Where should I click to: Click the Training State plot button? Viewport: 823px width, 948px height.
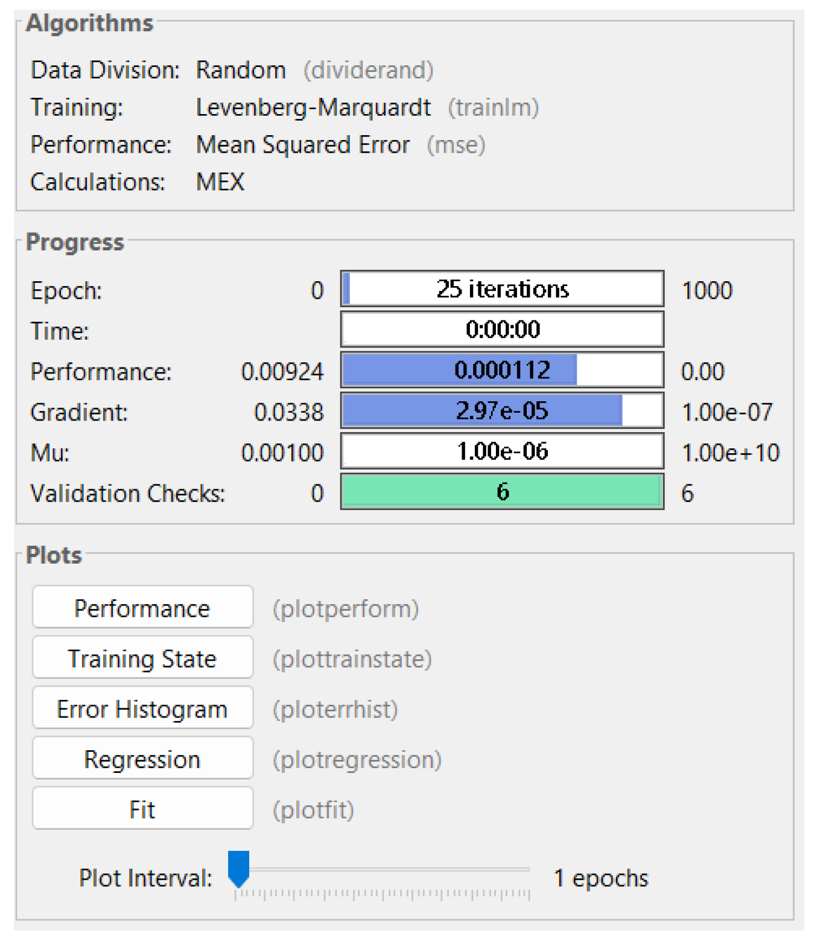[142, 658]
